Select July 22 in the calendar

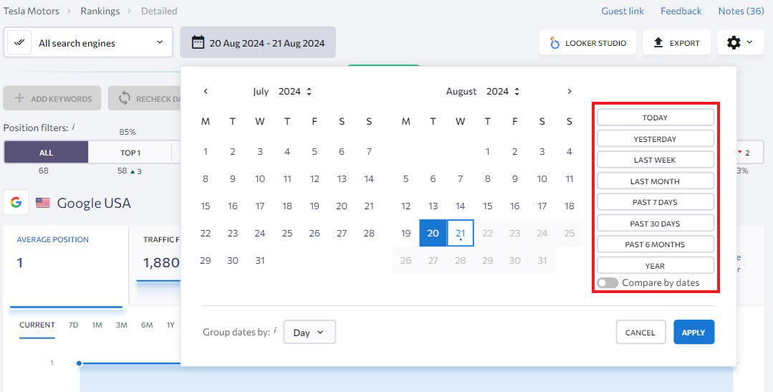tap(206, 233)
